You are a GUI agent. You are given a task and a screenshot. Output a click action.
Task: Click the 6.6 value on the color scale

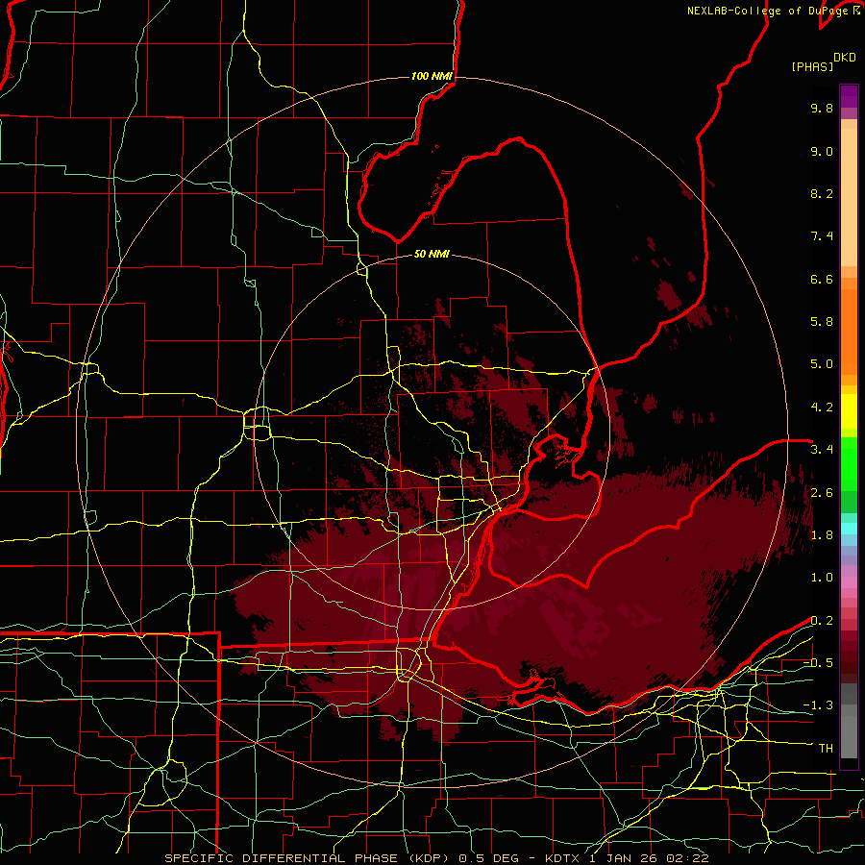click(x=822, y=279)
